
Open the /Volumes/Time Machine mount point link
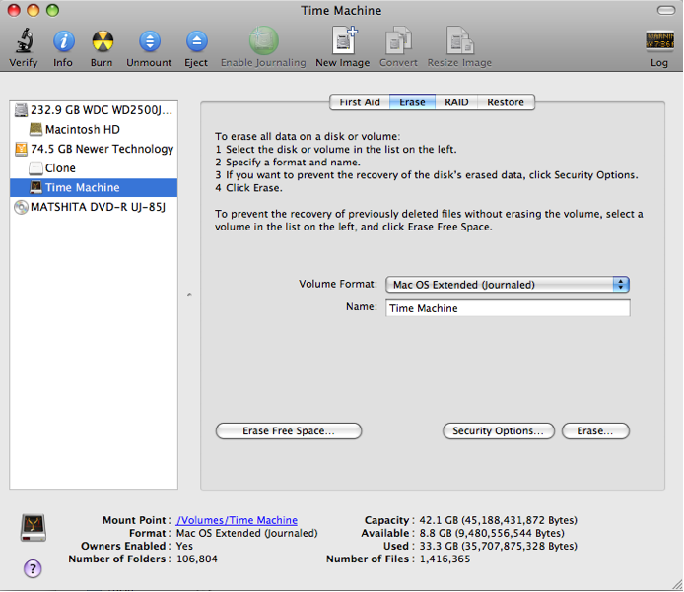(x=237, y=520)
